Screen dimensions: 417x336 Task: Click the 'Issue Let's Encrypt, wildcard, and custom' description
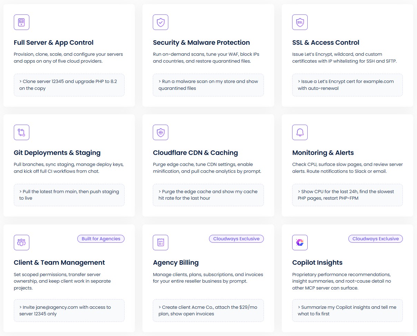coord(344,57)
